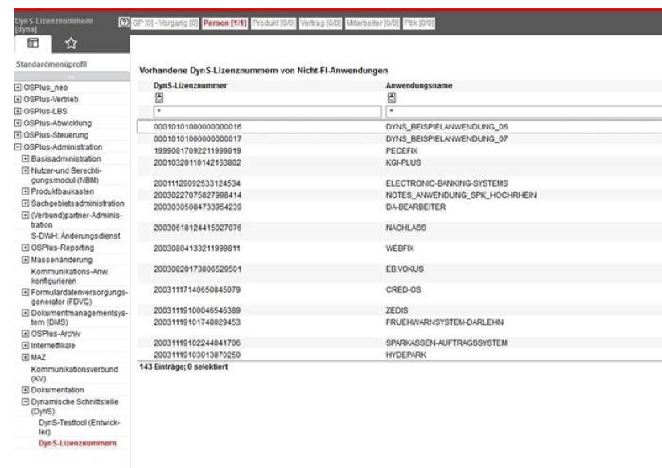Screen dimensions: 662x468
Task: Expand the Produktbaukasten node
Action: 25,191
